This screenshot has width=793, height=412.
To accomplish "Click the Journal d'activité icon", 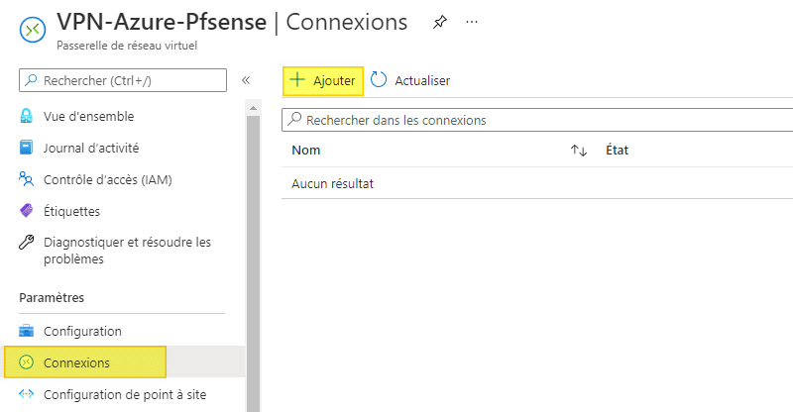I will (27, 148).
